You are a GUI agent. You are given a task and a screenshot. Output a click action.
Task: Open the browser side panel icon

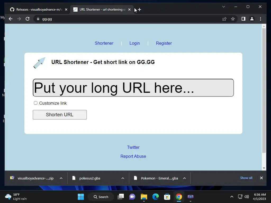243,19
